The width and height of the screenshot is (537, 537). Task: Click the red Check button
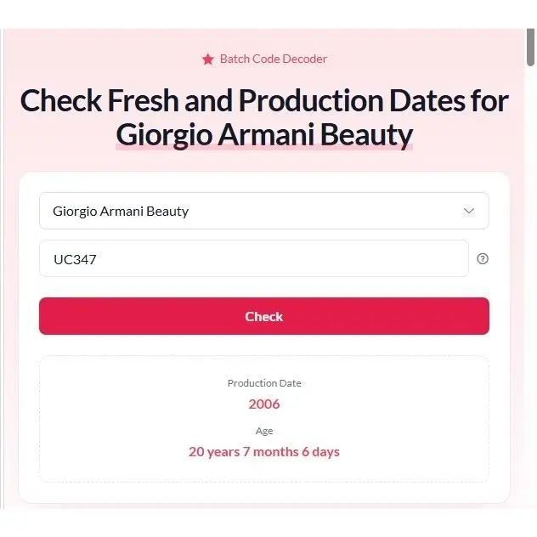(264, 316)
